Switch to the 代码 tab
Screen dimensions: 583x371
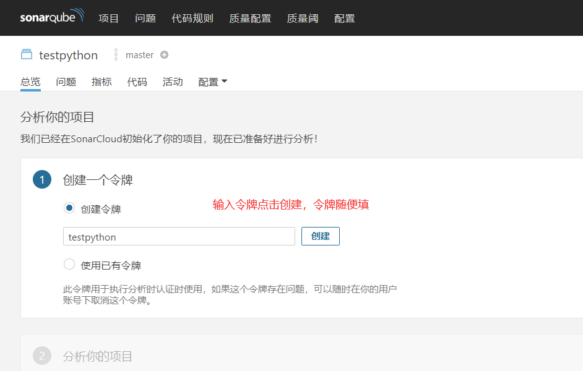(x=137, y=81)
